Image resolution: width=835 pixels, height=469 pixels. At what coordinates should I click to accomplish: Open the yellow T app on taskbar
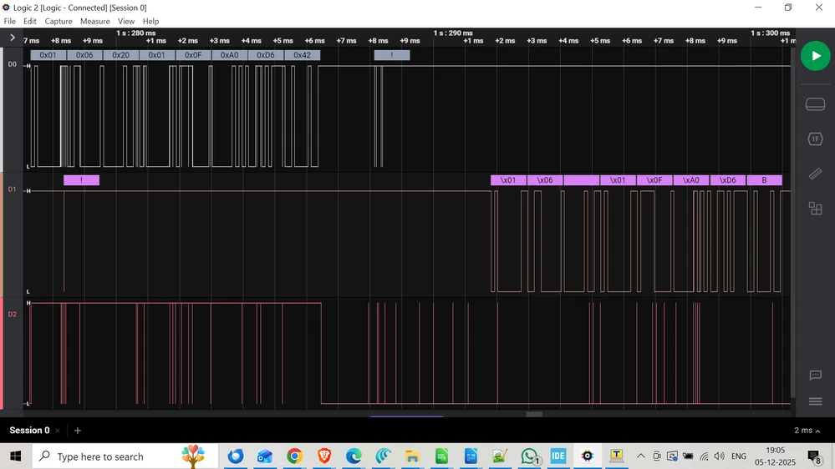coord(617,456)
